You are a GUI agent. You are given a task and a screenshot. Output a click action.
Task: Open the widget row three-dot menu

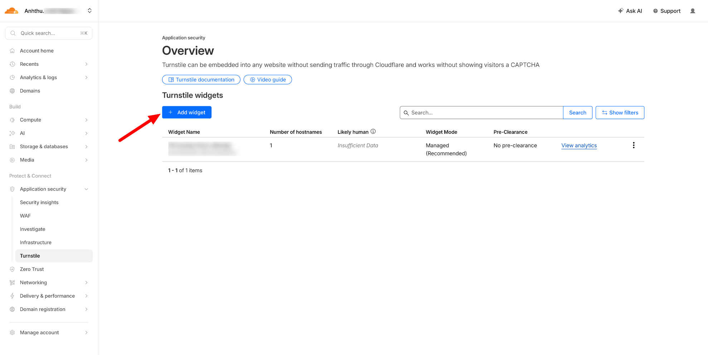(x=634, y=145)
